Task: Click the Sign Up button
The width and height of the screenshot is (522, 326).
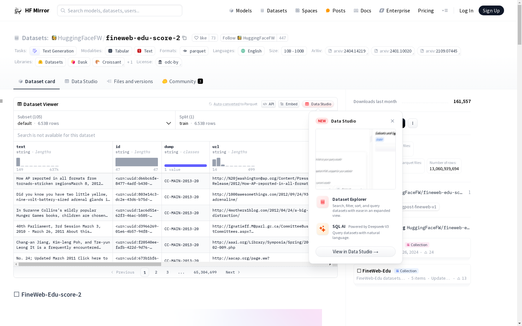Action: coord(491,10)
